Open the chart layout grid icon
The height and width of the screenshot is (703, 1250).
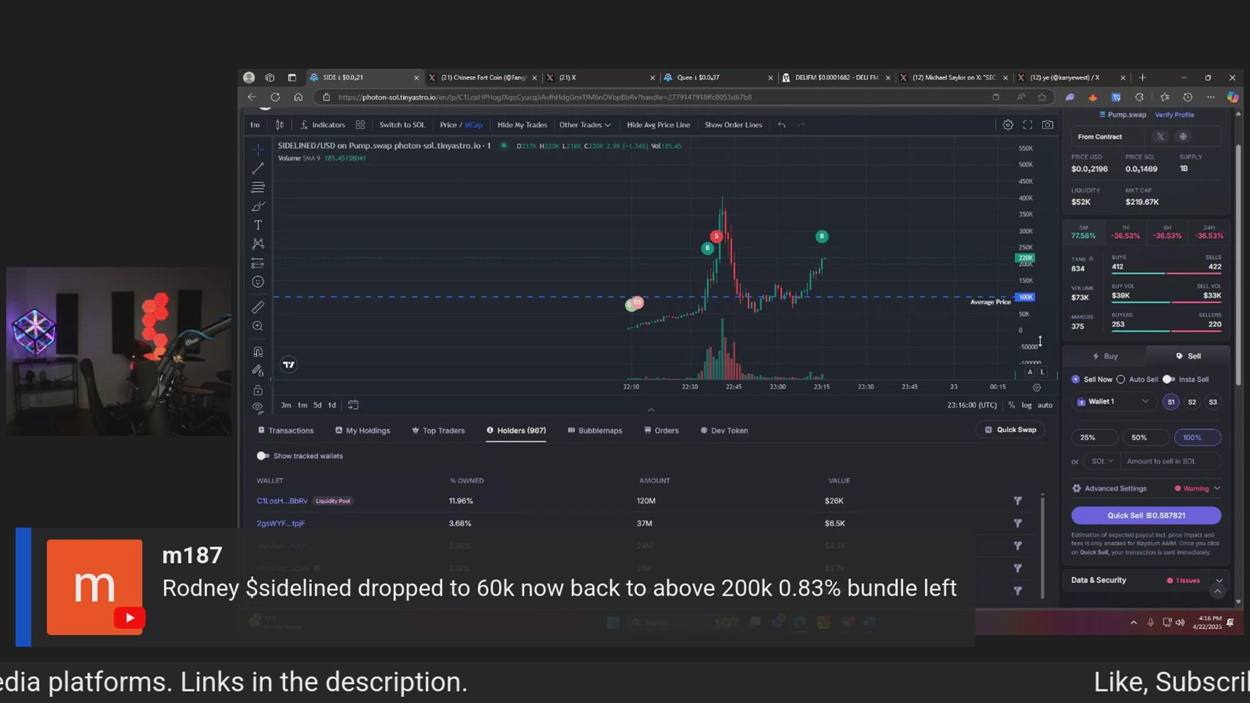pos(360,125)
